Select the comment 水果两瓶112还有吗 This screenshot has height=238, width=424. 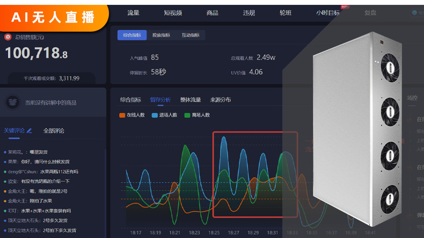point(59,172)
